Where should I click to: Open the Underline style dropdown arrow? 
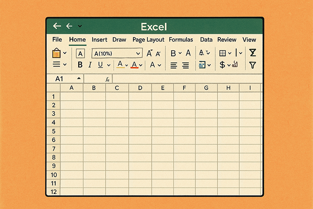tap(109, 65)
